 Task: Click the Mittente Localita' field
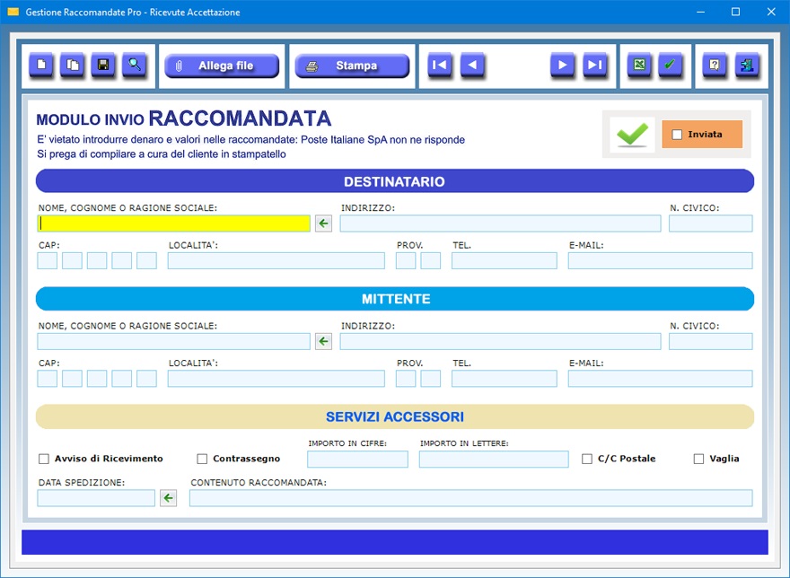click(x=276, y=379)
